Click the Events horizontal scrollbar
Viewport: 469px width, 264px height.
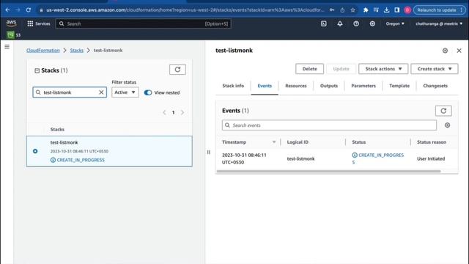point(328,171)
